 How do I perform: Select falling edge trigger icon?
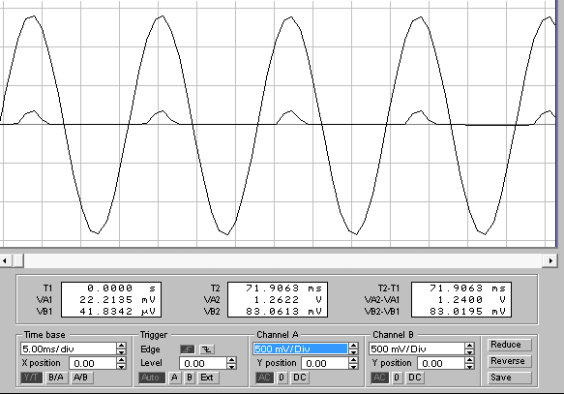pos(206,349)
